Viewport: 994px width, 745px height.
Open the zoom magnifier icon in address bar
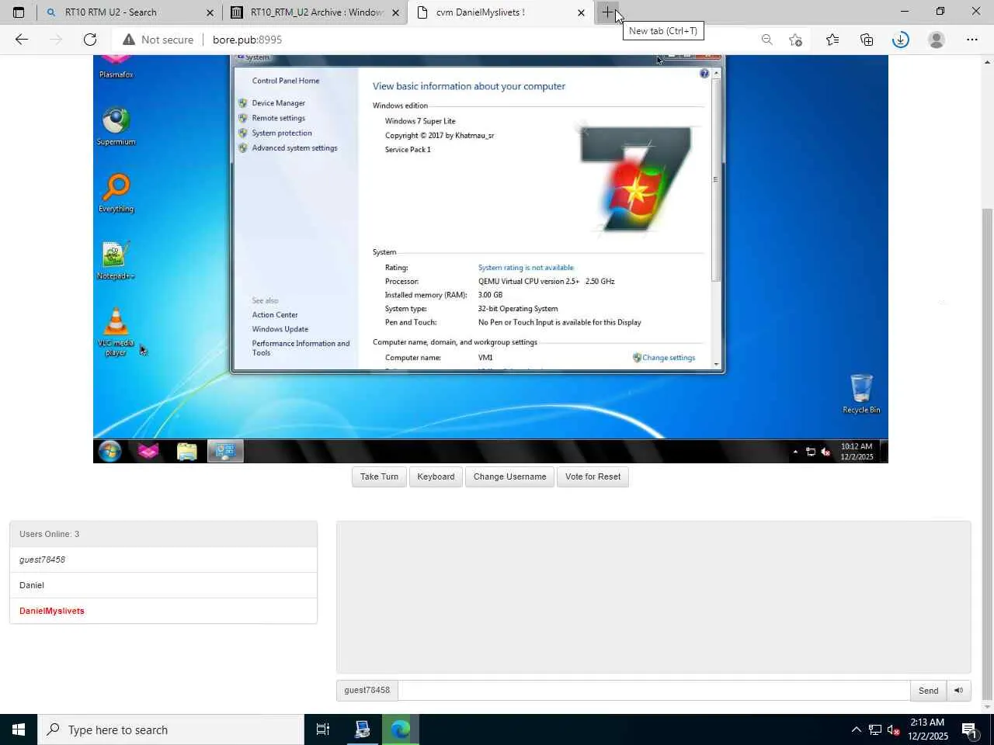pos(767,40)
